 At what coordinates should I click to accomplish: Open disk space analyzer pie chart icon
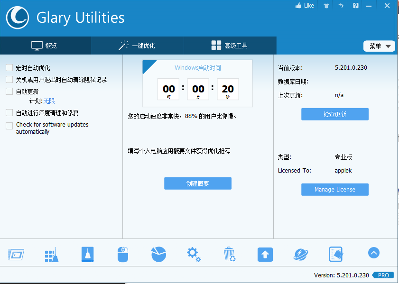[x=158, y=254]
